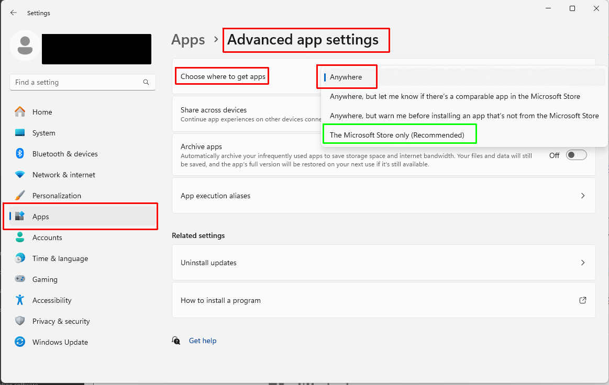This screenshot has width=609, height=385.
Task: Click the Archive apps title
Action: (x=201, y=146)
